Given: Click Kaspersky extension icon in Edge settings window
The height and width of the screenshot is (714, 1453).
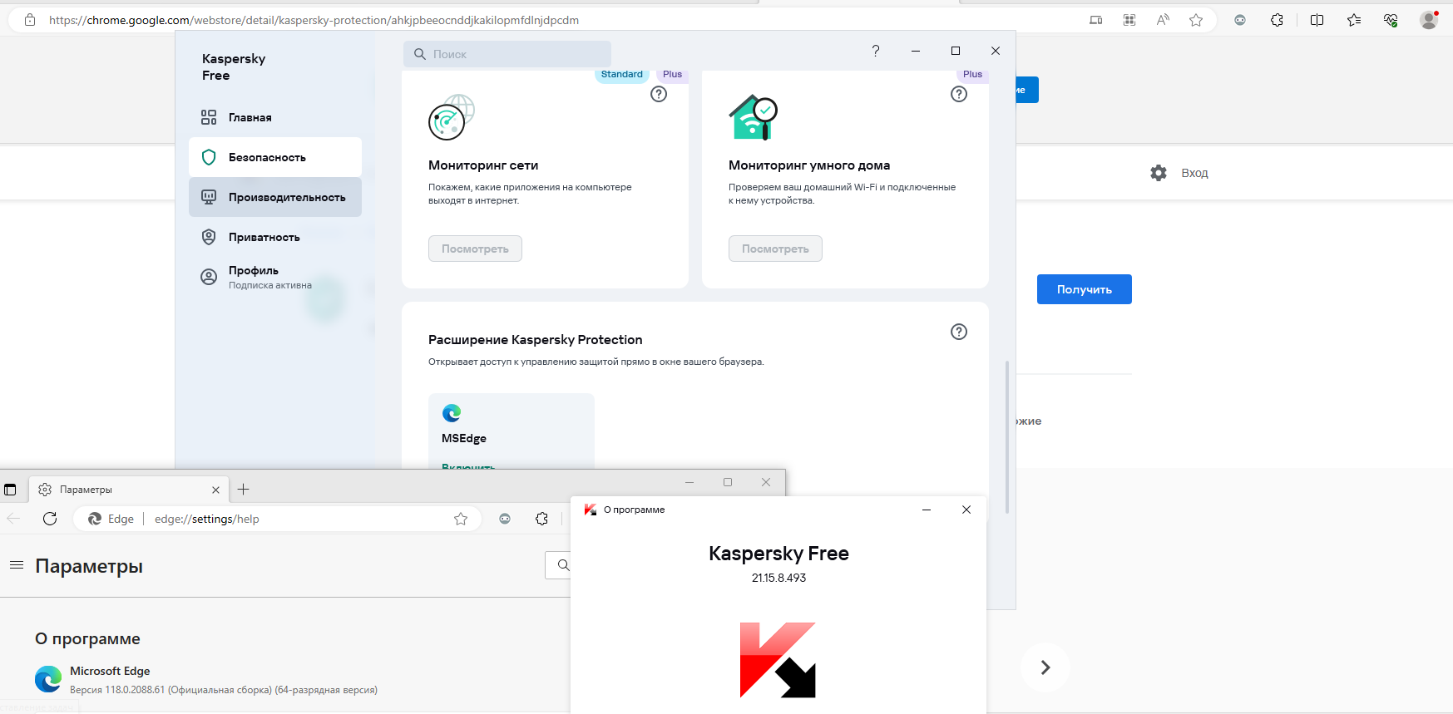Looking at the screenshot, I should pyautogui.click(x=505, y=519).
